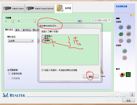The height and width of the screenshot is (105, 137).
Task: Click the green rear panel jack
Action: [x=121, y=34]
